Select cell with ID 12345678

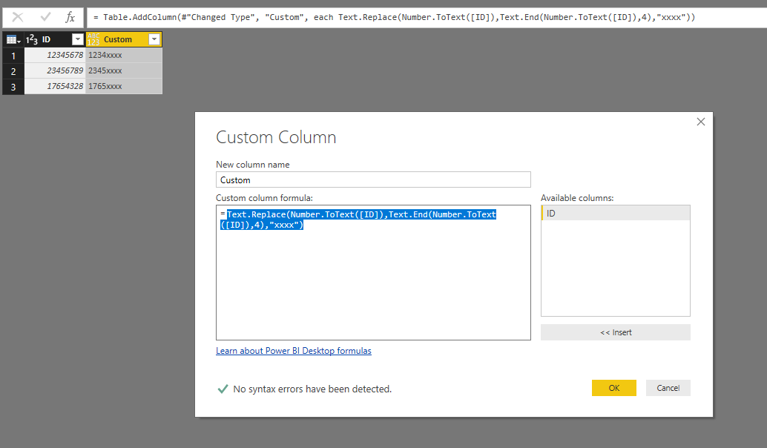click(x=55, y=56)
